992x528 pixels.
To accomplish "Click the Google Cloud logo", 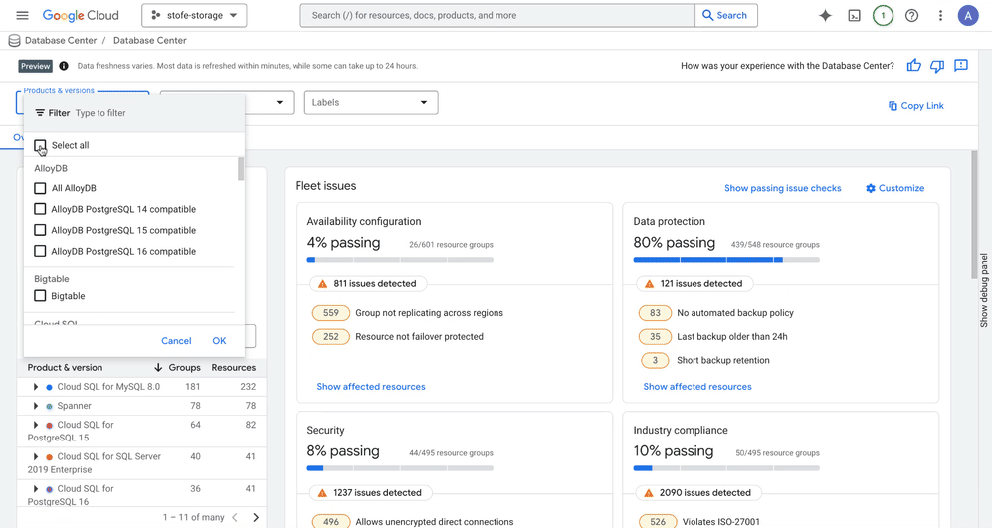I will (x=81, y=15).
